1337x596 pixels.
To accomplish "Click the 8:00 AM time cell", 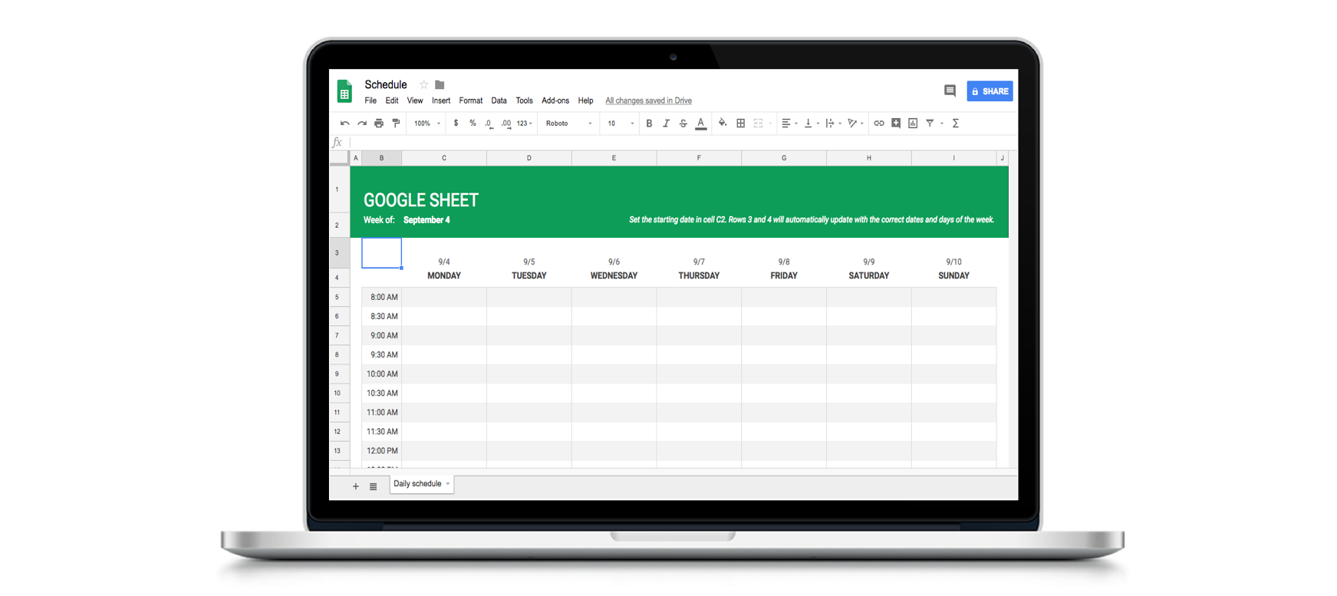I will 382,297.
